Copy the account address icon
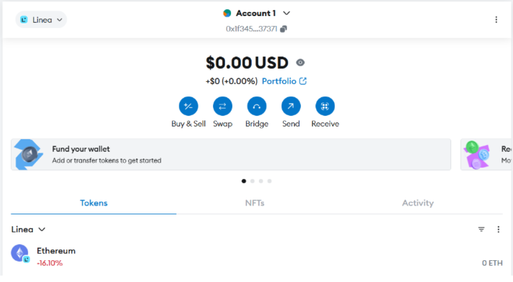 [283, 29]
